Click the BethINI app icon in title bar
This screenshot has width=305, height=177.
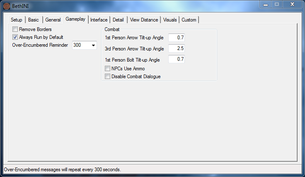[6, 6]
